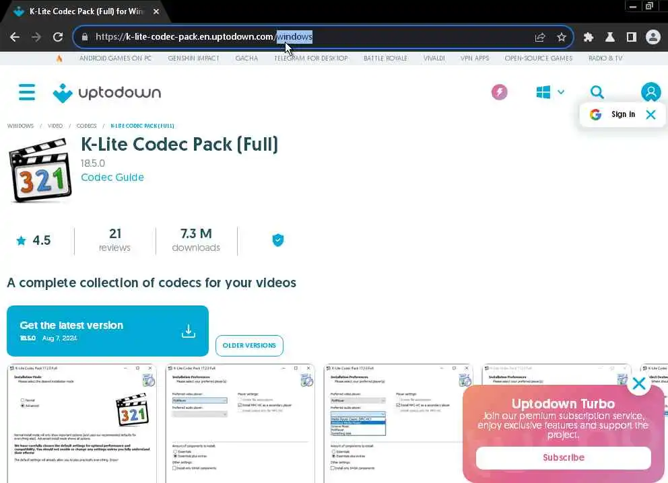The height and width of the screenshot is (483, 668).
Task: Open the browser profile avatar
Action: click(653, 37)
